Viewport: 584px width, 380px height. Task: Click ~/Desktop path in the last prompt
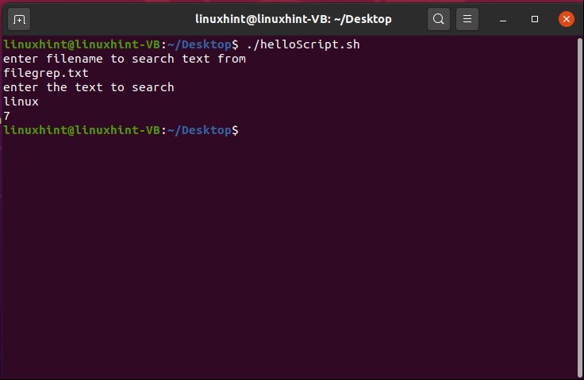[x=202, y=130]
